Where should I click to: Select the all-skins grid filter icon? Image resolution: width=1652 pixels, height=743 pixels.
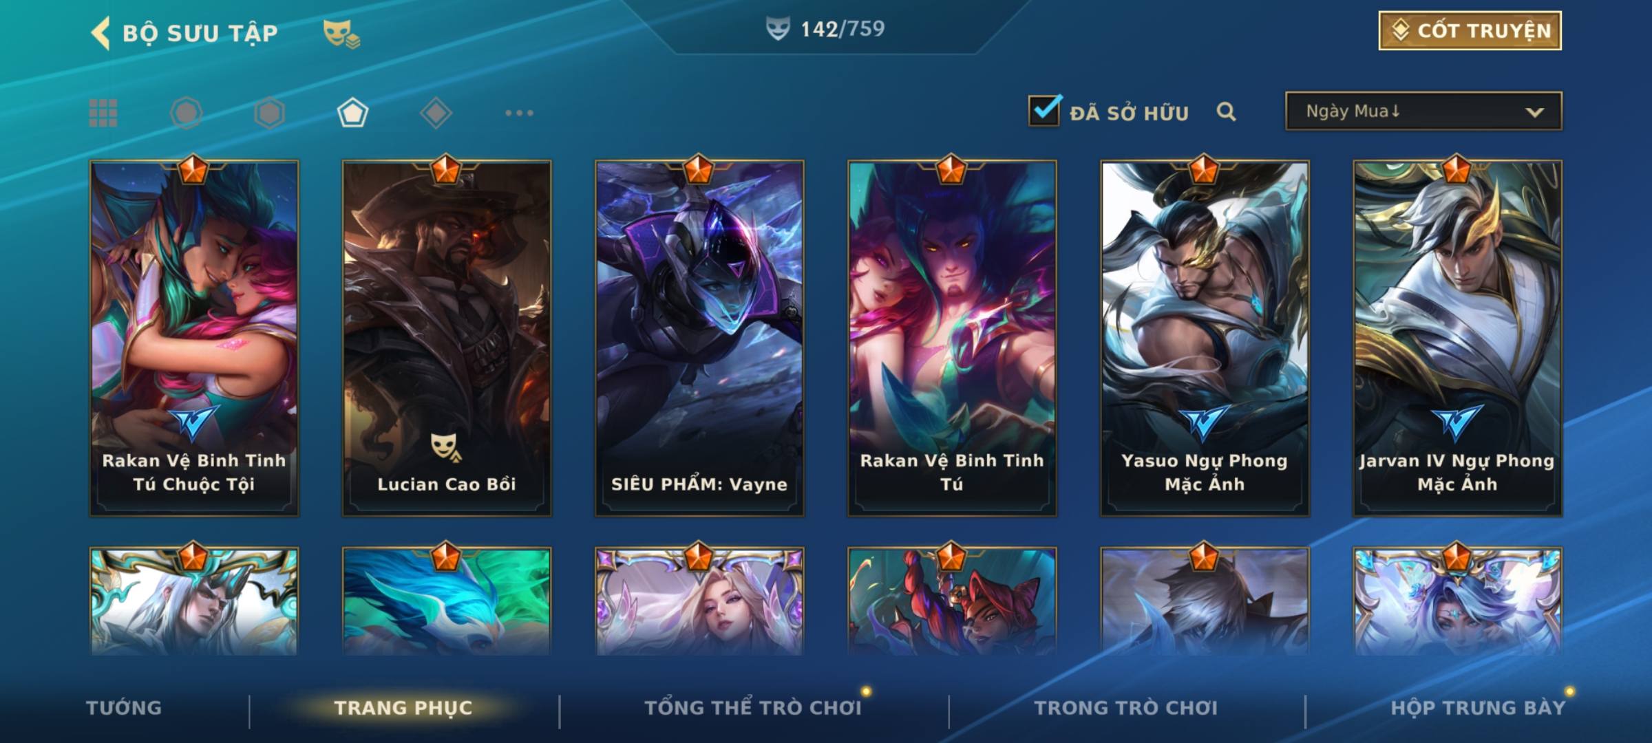103,113
